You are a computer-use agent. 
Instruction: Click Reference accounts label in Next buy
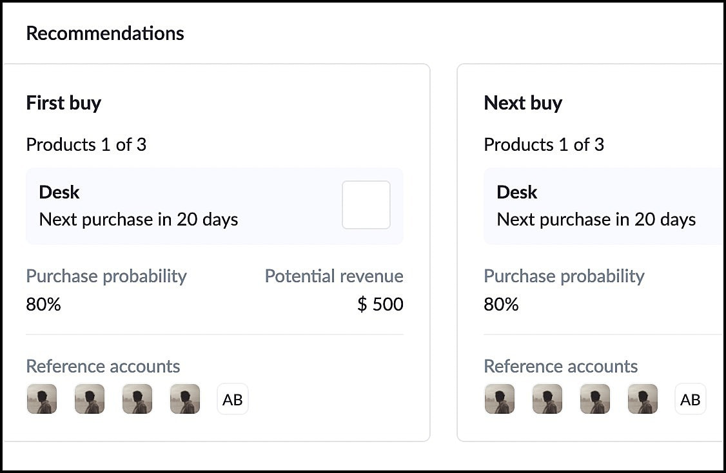[x=560, y=366]
